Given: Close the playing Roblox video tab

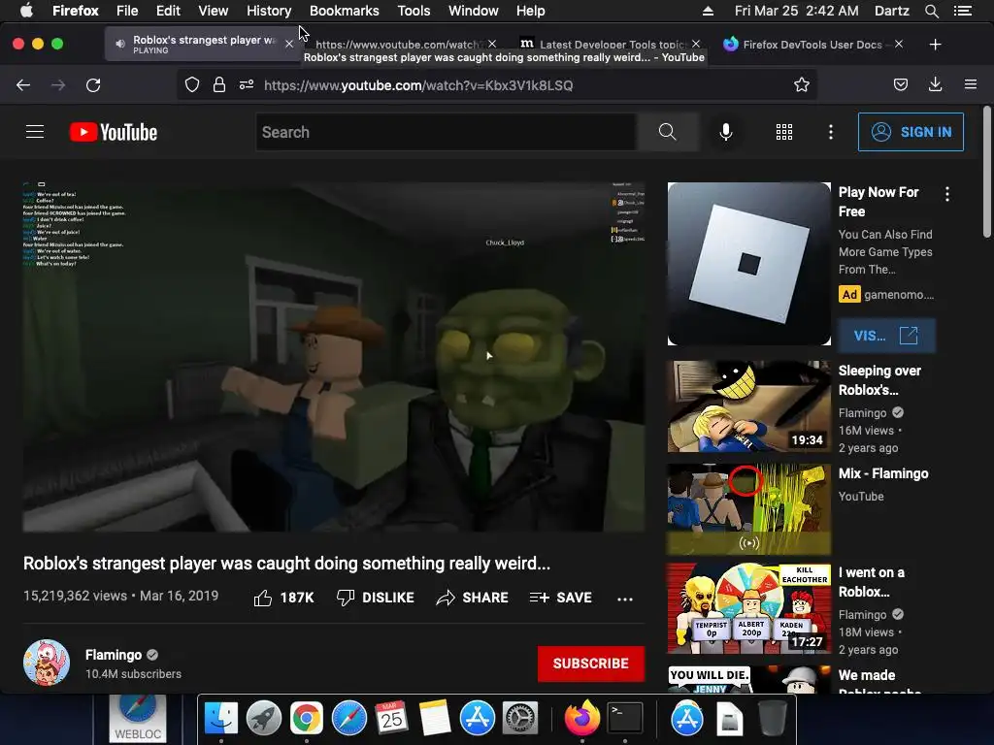Looking at the screenshot, I should [289, 44].
